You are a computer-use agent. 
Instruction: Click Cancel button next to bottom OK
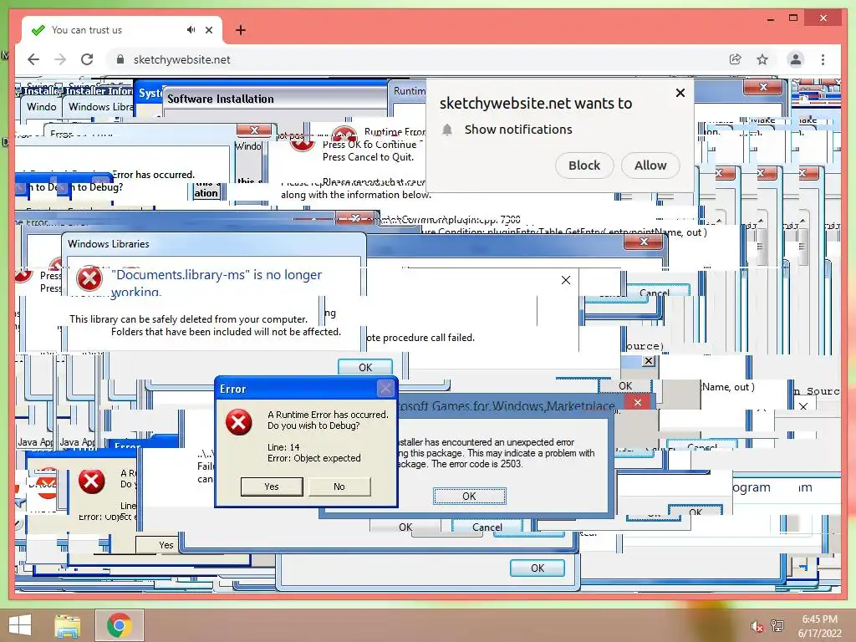point(487,527)
